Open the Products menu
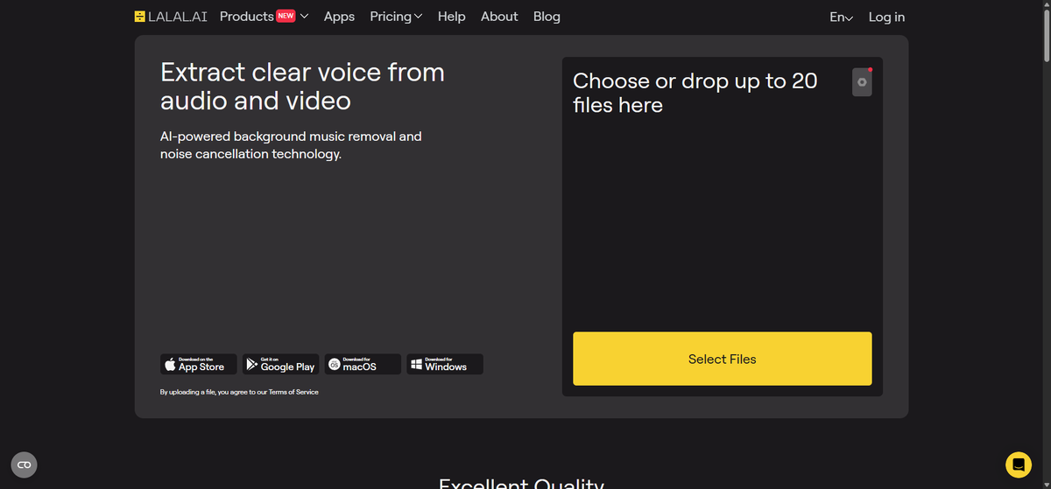This screenshot has width=1051, height=489. (x=264, y=17)
